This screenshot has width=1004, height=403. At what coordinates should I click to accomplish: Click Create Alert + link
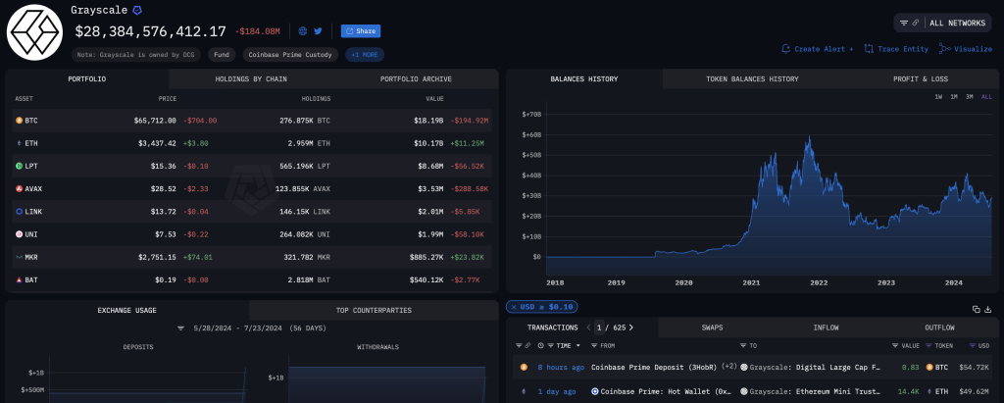click(818, 49)
